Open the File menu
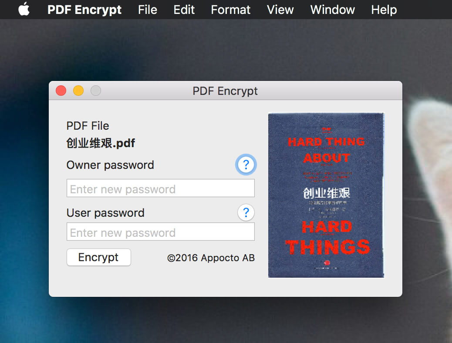Image resolution: width=452 pixels, height=343 pixels. tap(147, 10)
